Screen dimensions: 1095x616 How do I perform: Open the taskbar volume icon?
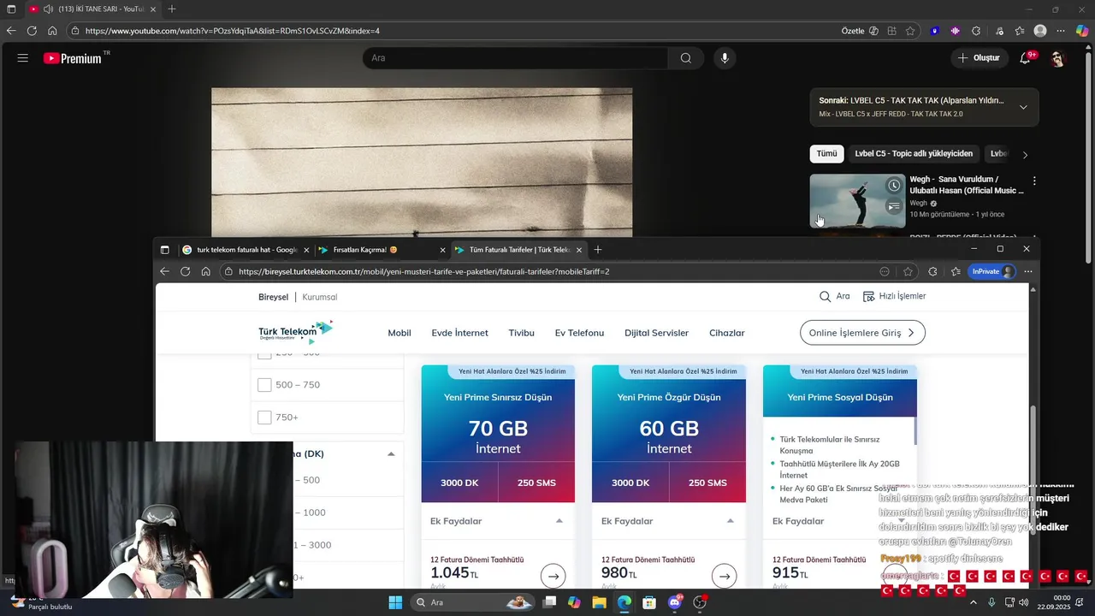[1024, 602]
